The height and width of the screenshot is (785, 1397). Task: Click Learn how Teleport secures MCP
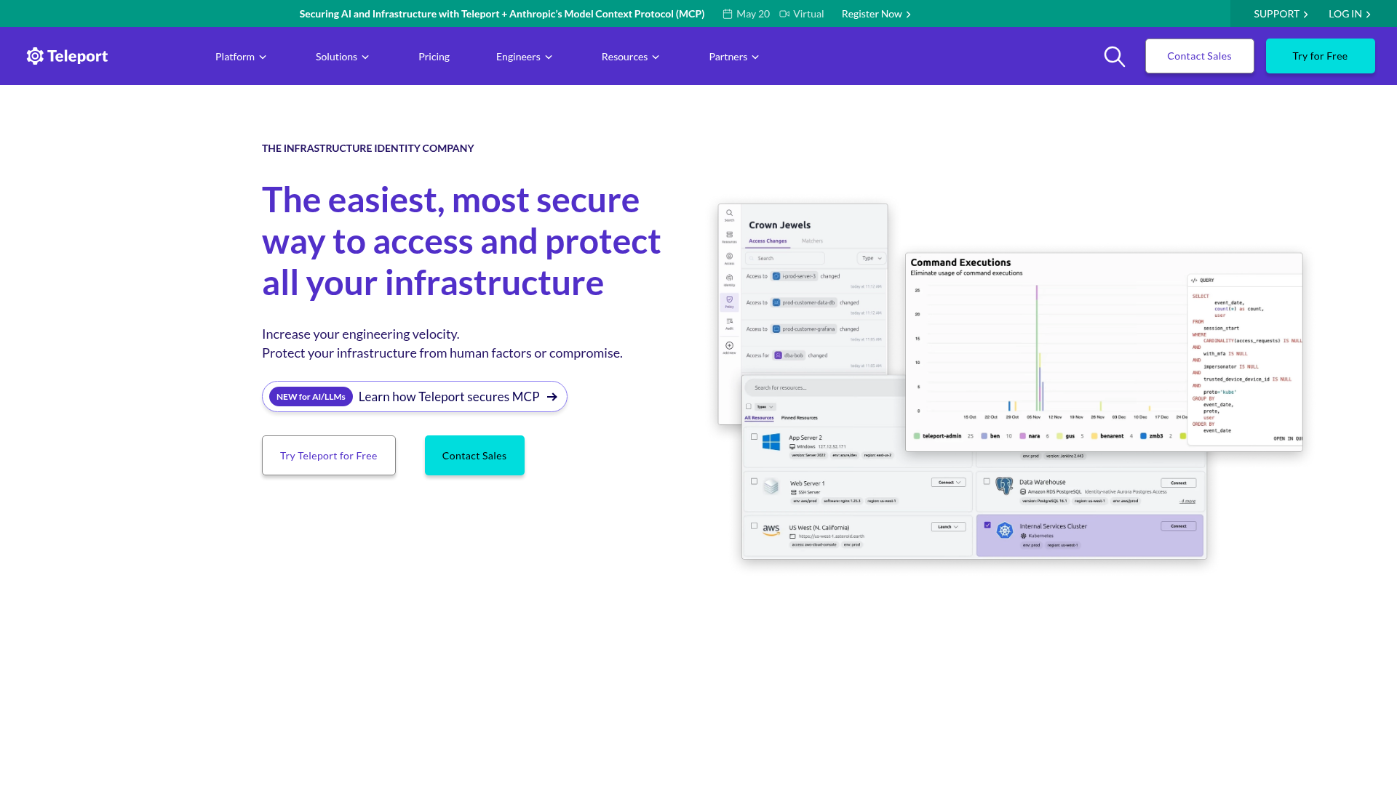pyautogui.click(x=449, y=397)
